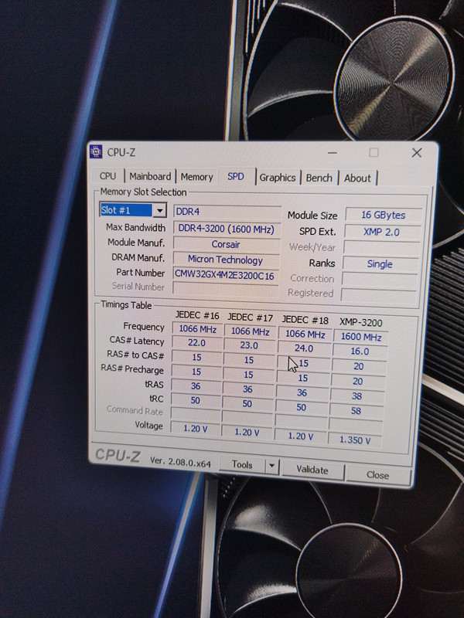
Task: Open the CPU tab
Action: pyautogui.click(x=107, y=176)
